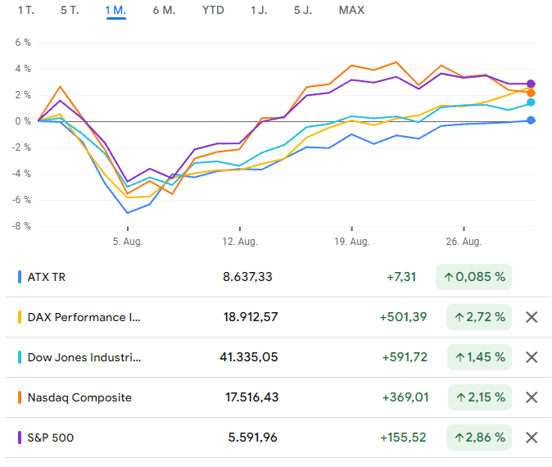This screenshot has width=552, height=467.
Task: Remove DAX Performance Index from comparison
Action: coord(532,317)
